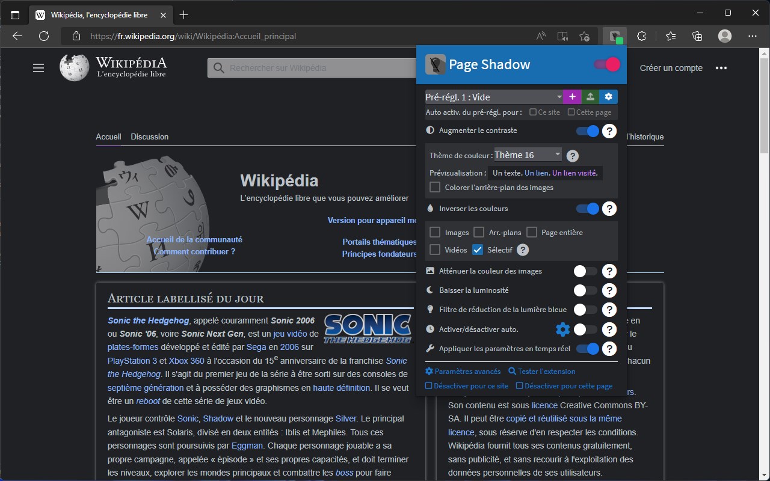
Task: Click the Page Shadow extension toolbar icon
Action: click(614, 36)
